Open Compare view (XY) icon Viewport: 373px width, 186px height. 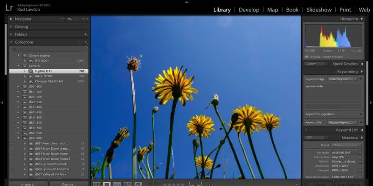[x=117, y=184]
